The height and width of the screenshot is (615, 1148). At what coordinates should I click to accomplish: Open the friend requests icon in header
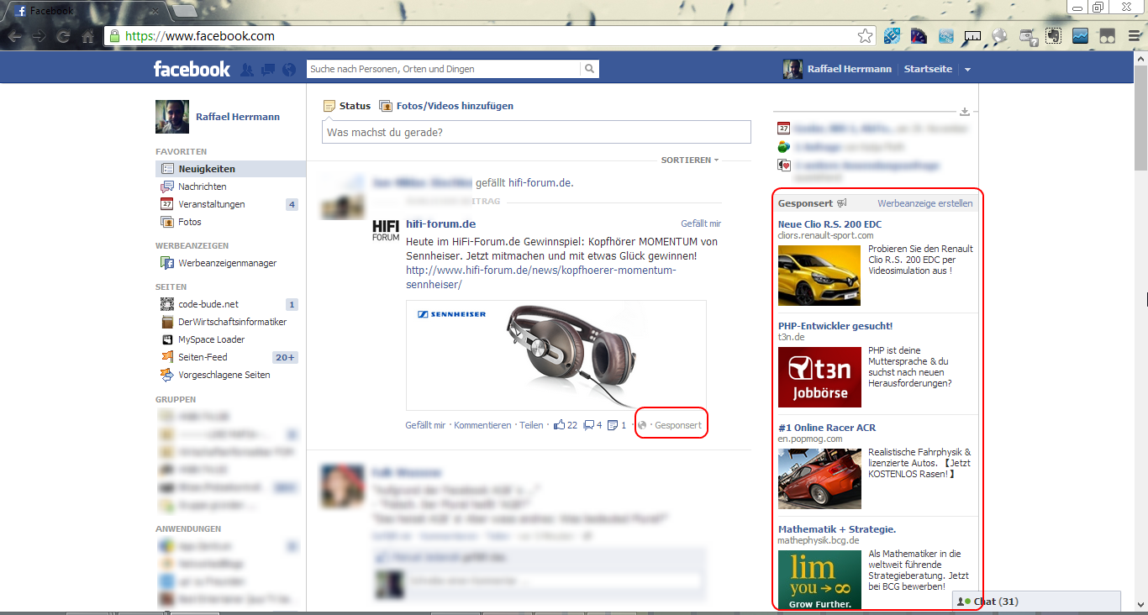tap(247, 70)
